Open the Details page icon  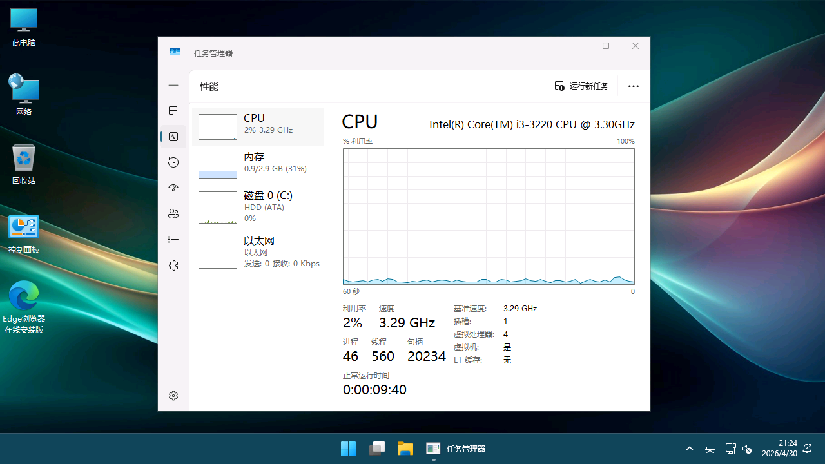click(x=173, y=240)
